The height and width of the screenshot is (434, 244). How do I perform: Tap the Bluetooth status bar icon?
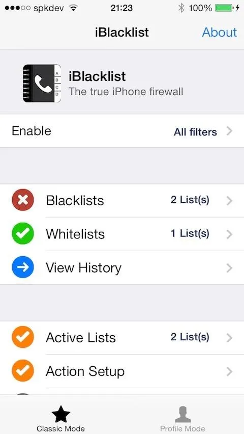click(181, 8)
